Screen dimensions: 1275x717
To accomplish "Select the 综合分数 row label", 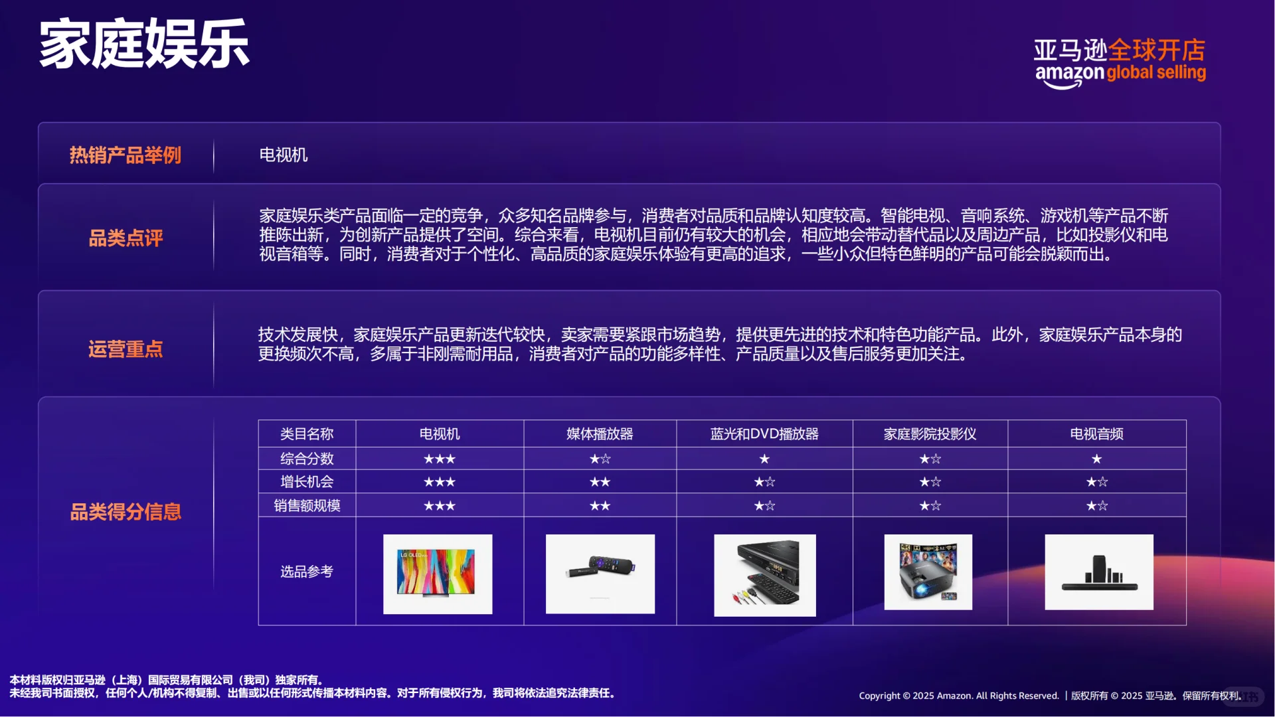I will 307,458.
